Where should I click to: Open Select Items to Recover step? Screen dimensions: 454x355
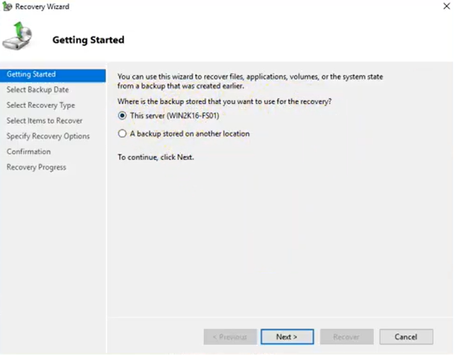tap(44, 121)
